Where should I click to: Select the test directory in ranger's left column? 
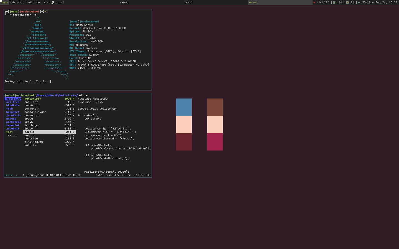13,132
